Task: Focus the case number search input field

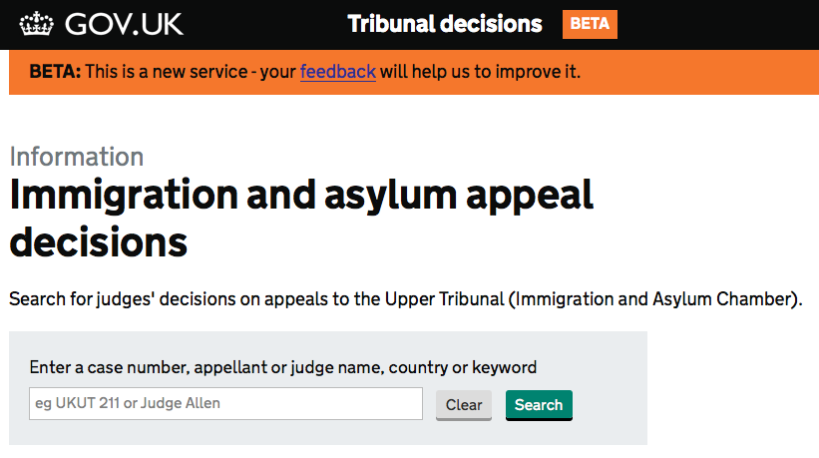Action: point(225,403)
